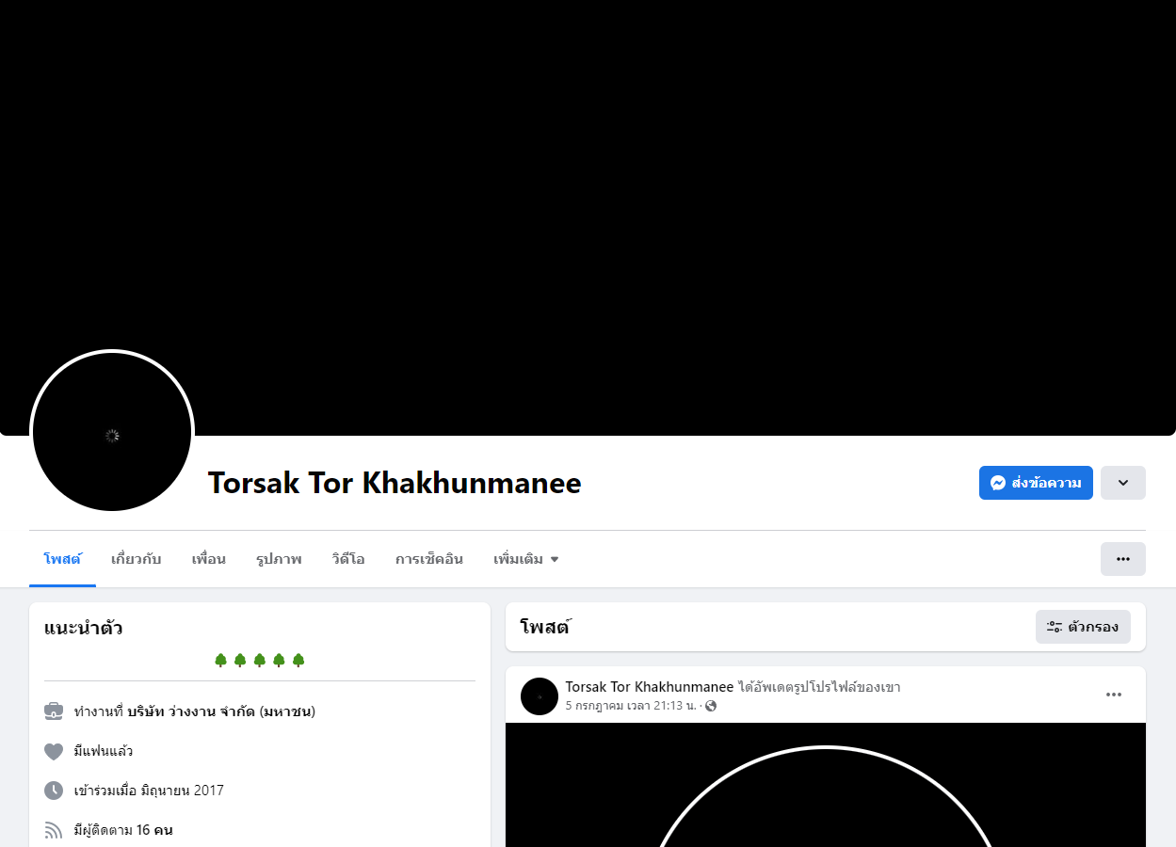Screen dimensions: 1176x847
Task: Click the post author avatar thumbnail
Action: pos(540,696)
